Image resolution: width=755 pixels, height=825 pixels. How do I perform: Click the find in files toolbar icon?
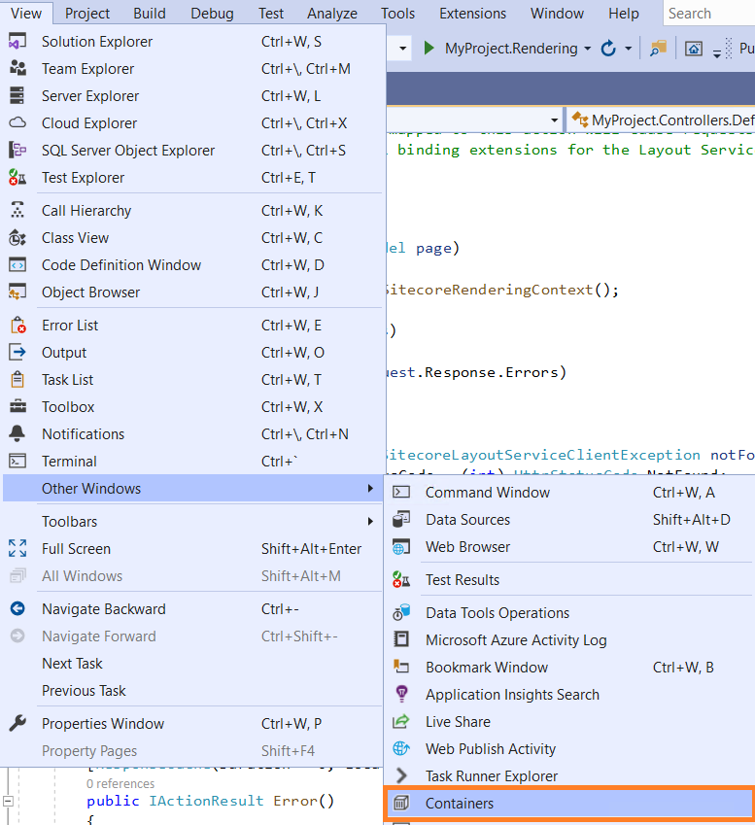click(658, 49)
